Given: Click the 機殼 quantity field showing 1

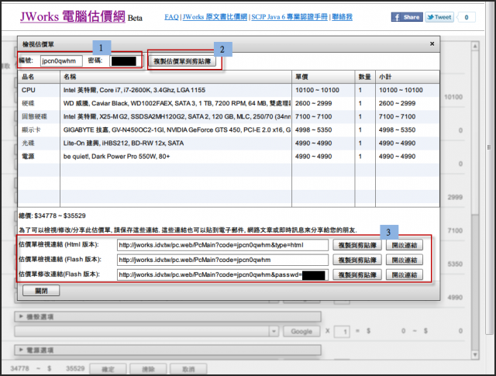Looking at the screenshot, I should coord(342,332).
